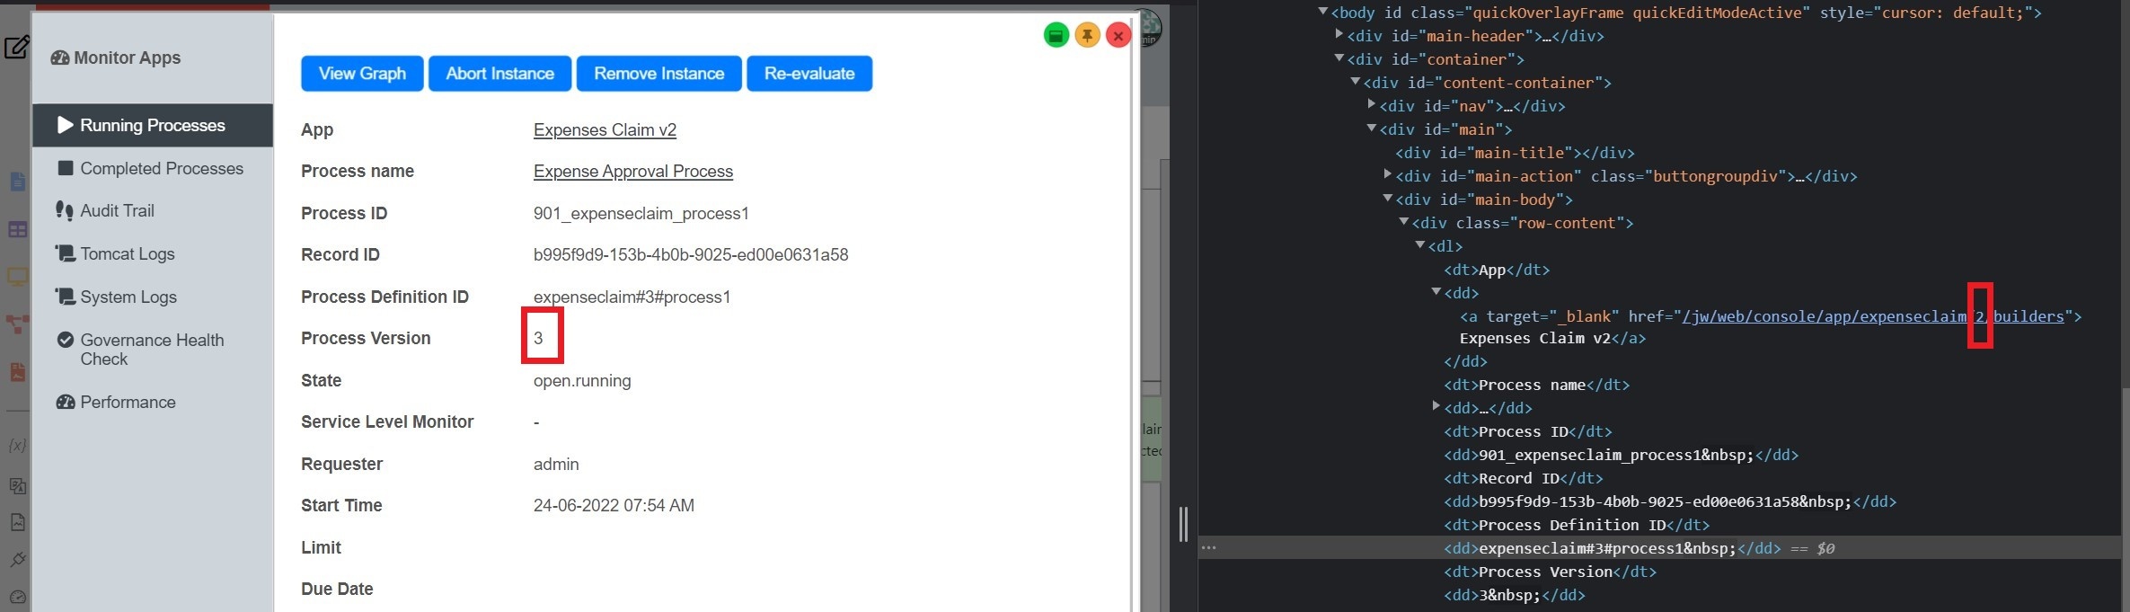Click the State value open.running

pos(582,380)
